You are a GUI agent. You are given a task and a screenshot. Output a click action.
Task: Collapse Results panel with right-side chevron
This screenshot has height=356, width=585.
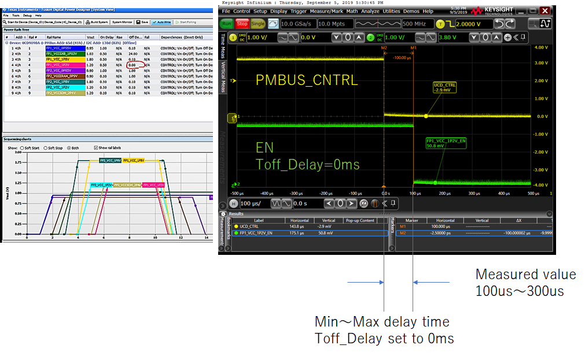(x=549, y=214)
